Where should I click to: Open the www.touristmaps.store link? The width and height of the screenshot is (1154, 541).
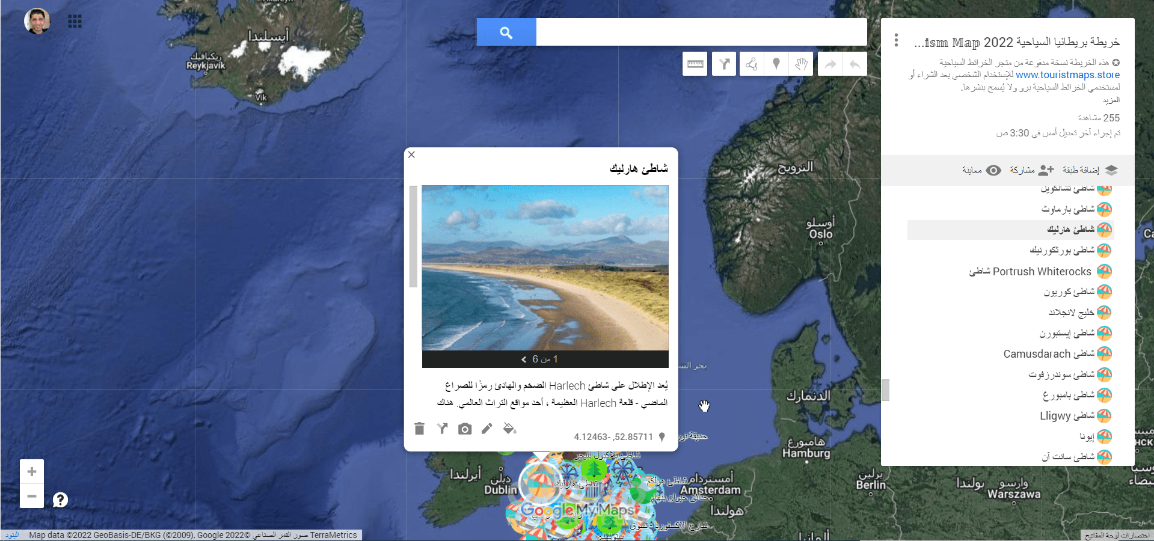[1067, 75]
